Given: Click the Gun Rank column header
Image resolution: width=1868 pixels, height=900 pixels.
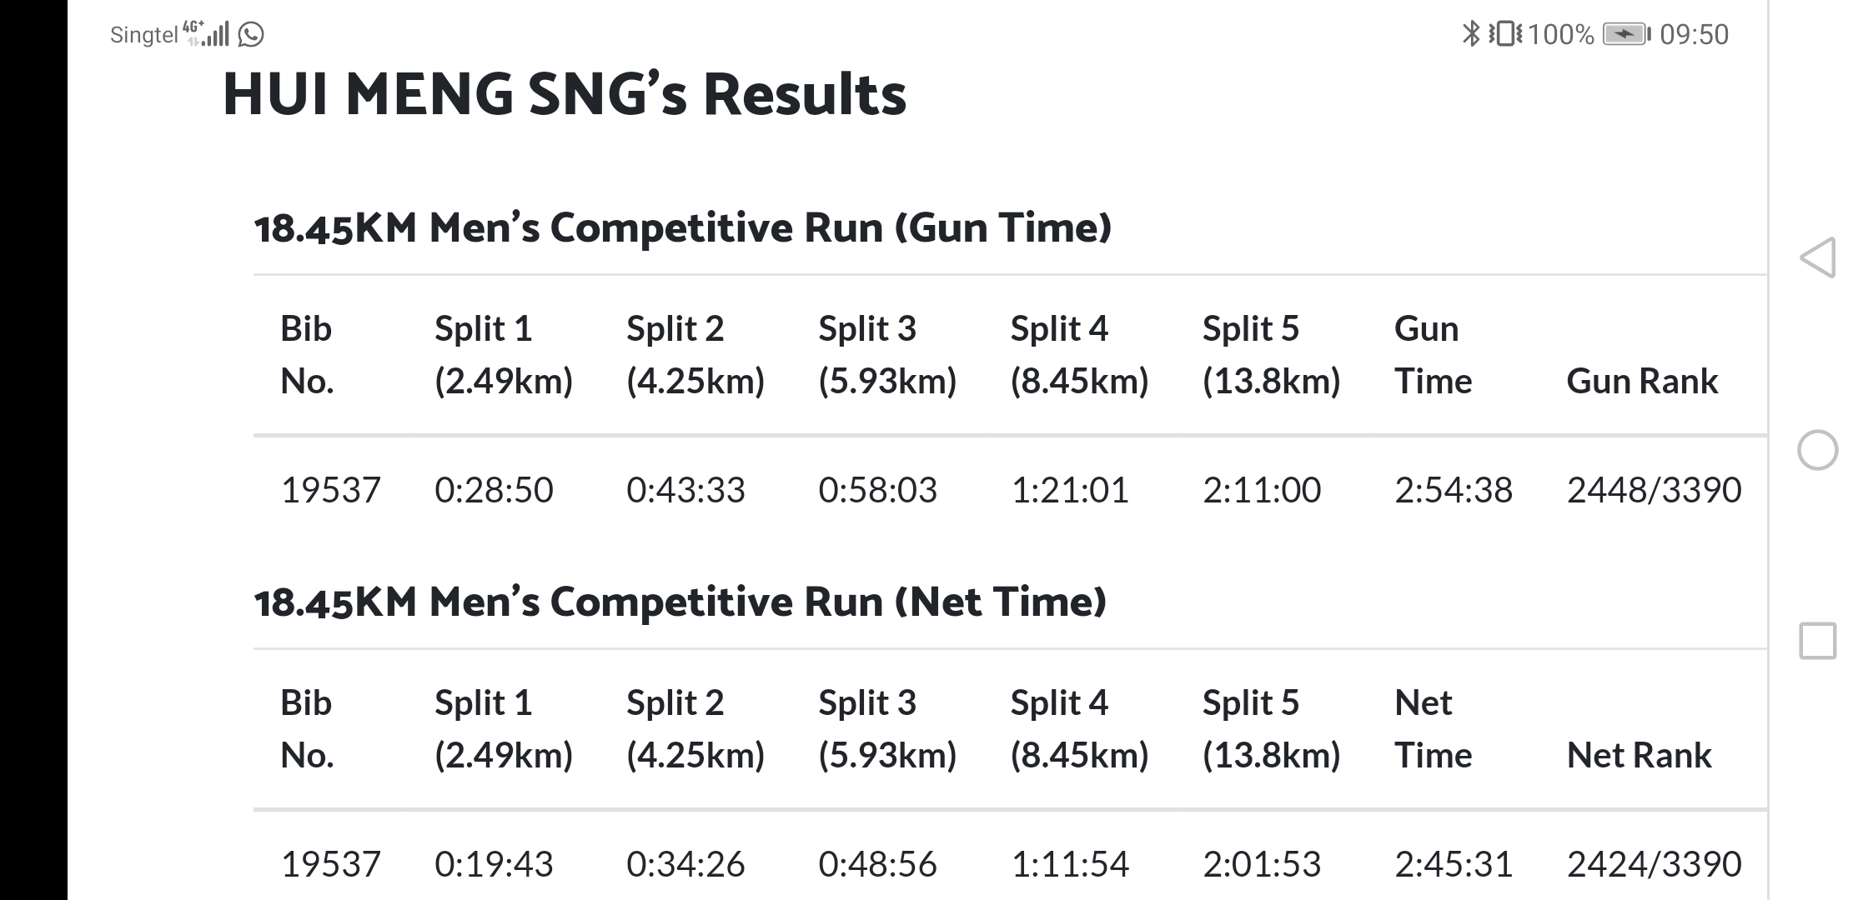Looking at the screenshot, I should [1642, 381].
